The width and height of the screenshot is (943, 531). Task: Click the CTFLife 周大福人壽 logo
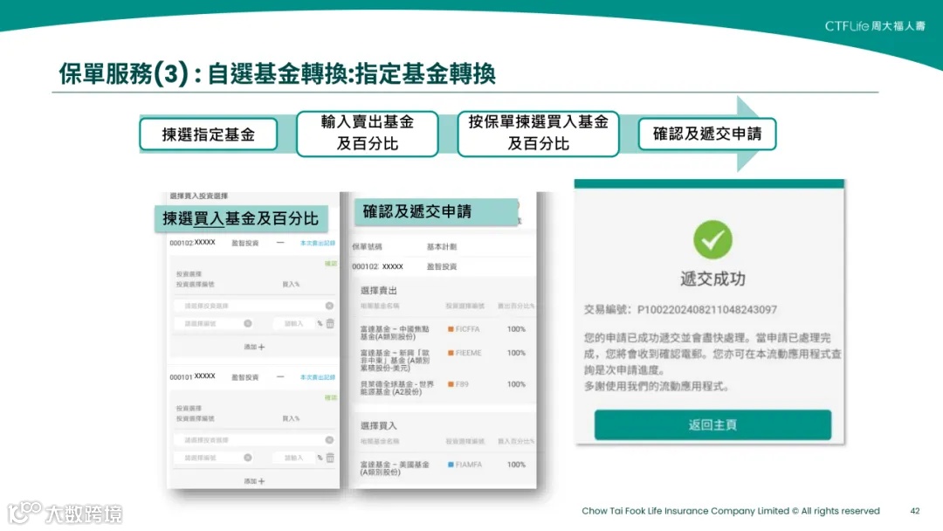pos(878,26)
